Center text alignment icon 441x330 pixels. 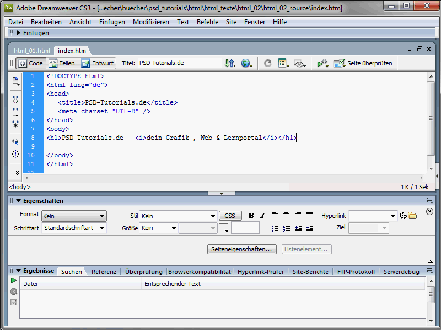(286, 216)
